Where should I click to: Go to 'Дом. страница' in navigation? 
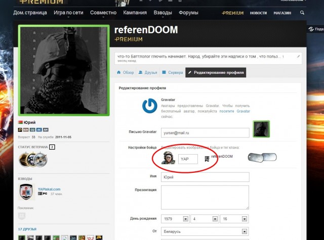(30, 13)
